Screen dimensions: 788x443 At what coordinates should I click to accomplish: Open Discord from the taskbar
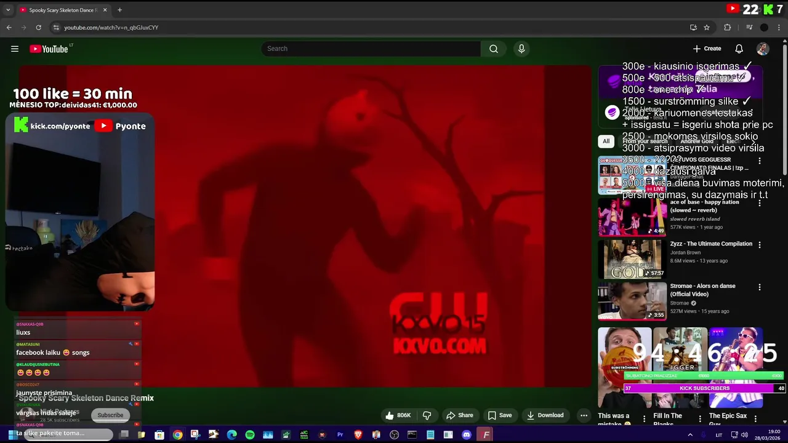point(467,435)
